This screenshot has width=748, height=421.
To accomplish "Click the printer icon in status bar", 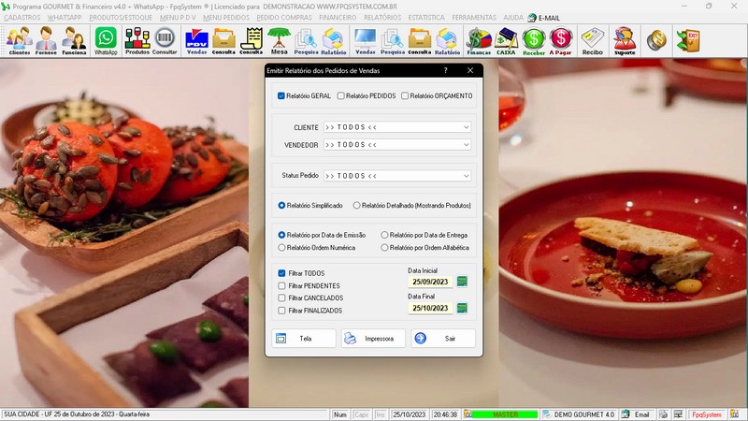I will coord(663,414).
